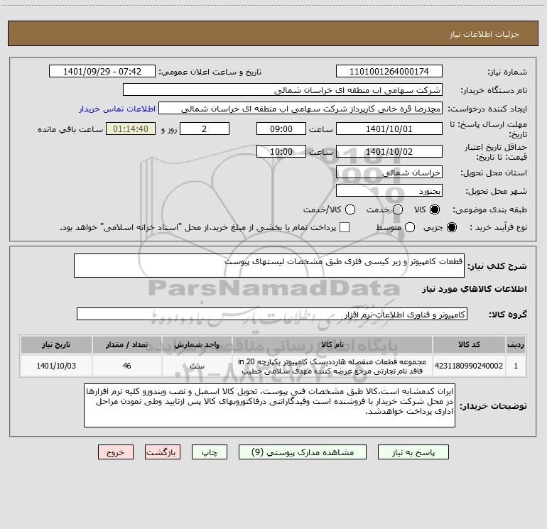Select the متوسط purchase type radio

click(410, 227)
